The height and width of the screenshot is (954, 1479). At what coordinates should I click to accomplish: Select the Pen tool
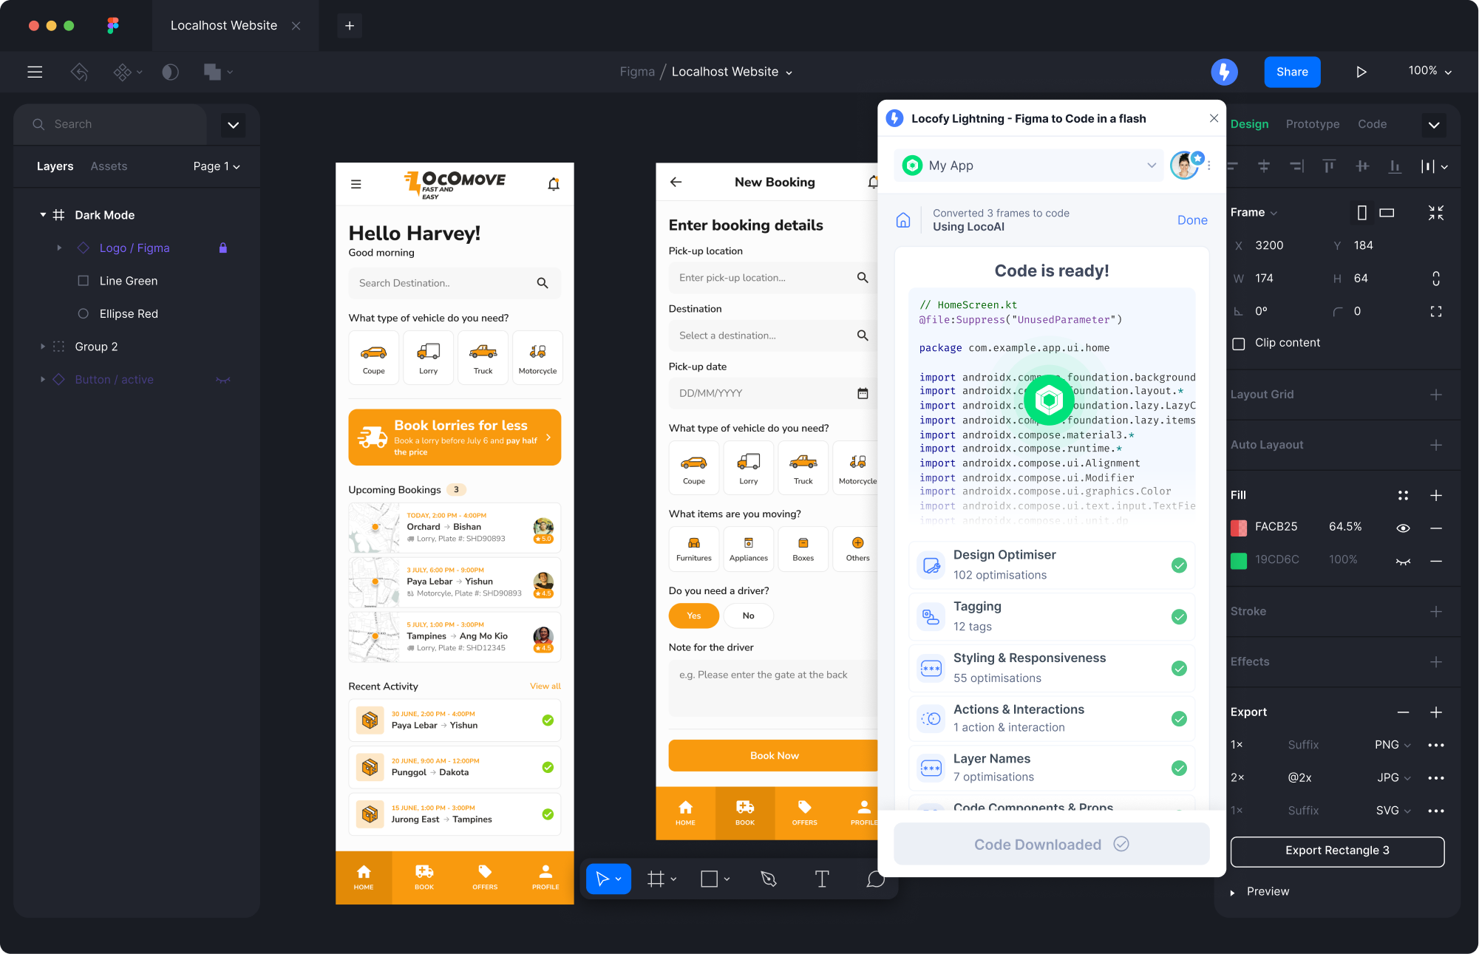pyautogui.click(x=769, y=879)
